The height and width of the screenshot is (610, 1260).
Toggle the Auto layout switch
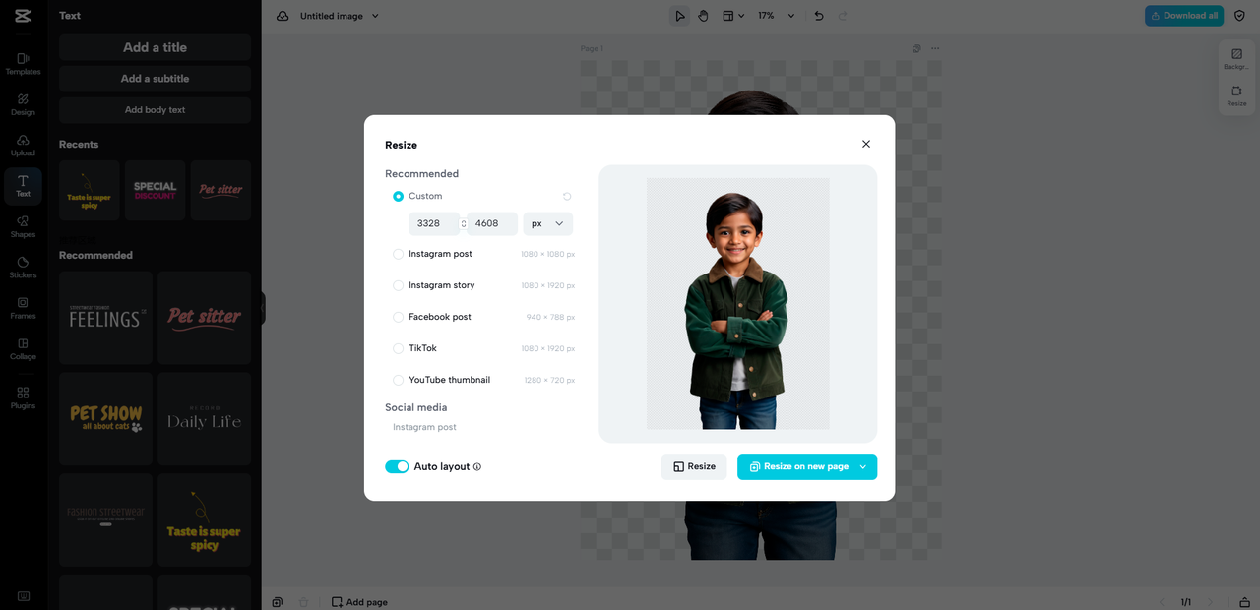(x=397, y=466)
